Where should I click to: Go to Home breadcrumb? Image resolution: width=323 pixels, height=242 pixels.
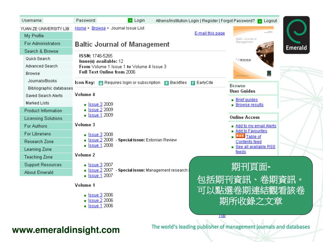pyautogui.click(x=80, y=28)
